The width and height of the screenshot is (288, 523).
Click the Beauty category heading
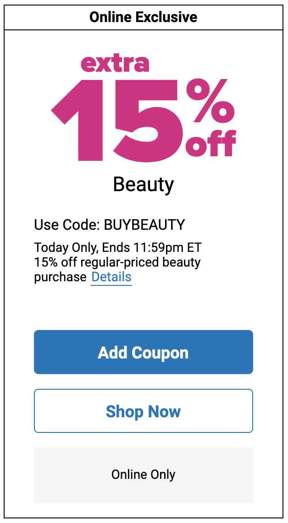144,184
